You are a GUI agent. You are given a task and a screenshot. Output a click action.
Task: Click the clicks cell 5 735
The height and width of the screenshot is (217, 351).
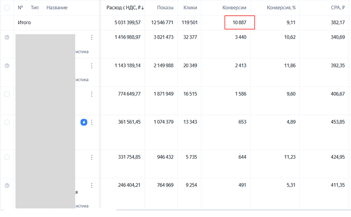192,157
